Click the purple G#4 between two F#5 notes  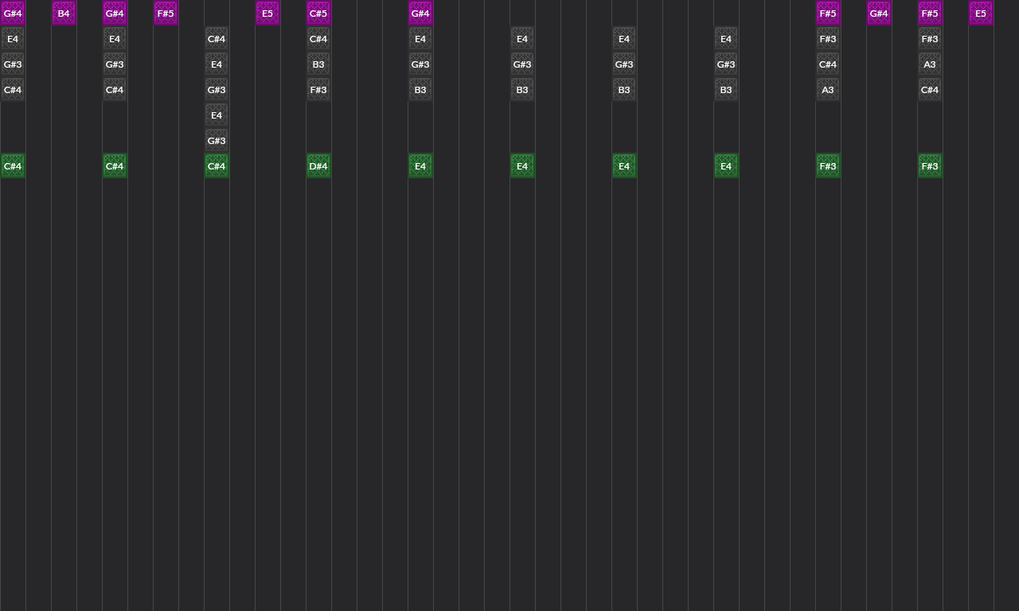(879, 14)
